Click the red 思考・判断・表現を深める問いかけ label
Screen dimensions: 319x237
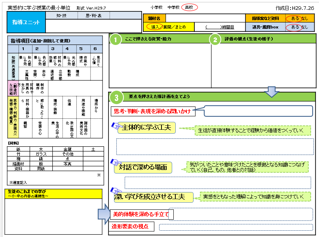pos(153,111)
